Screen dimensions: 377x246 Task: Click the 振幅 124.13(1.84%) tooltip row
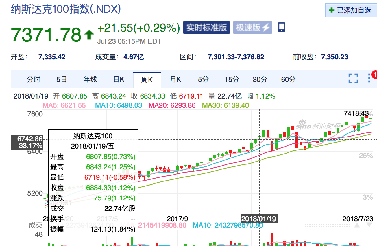coord(93,229)
